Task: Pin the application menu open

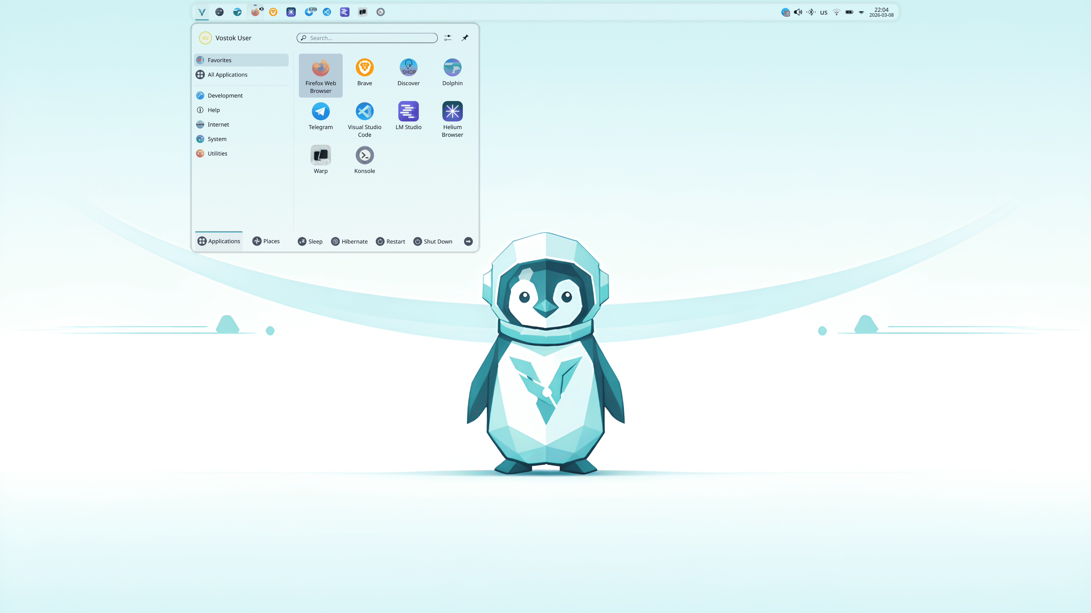Action: 465,38
